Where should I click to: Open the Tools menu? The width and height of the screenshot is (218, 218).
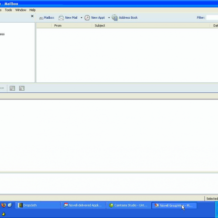(x=8, y=10)
